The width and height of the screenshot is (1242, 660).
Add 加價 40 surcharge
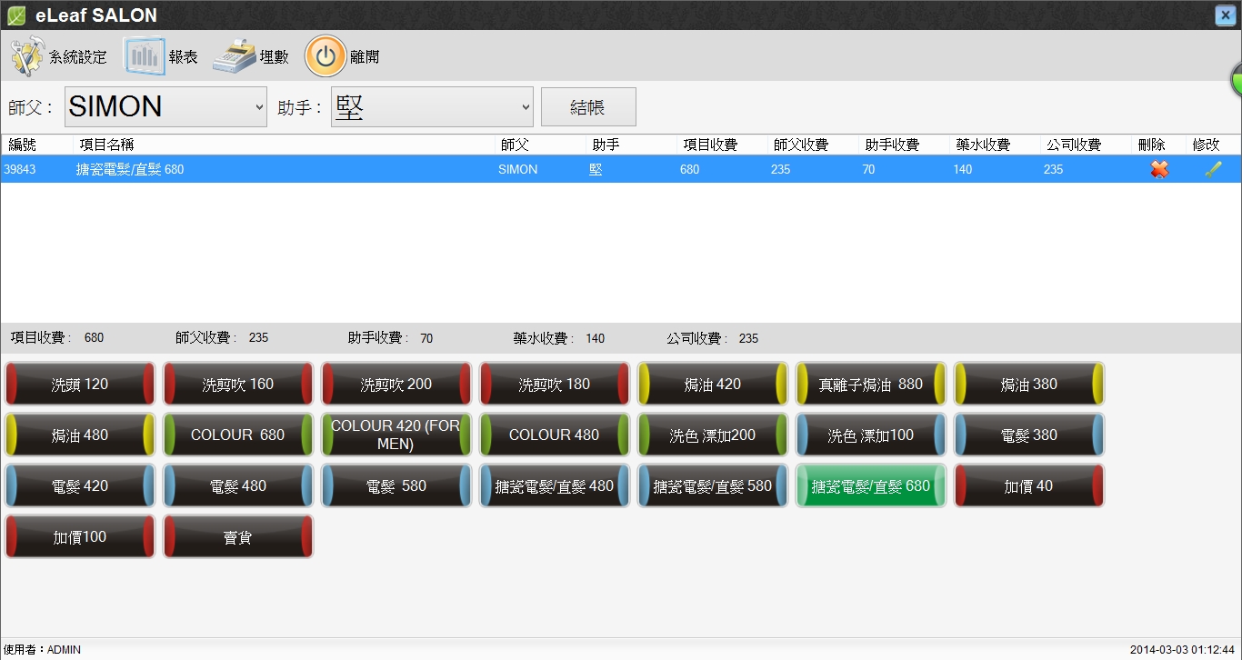1028,486
